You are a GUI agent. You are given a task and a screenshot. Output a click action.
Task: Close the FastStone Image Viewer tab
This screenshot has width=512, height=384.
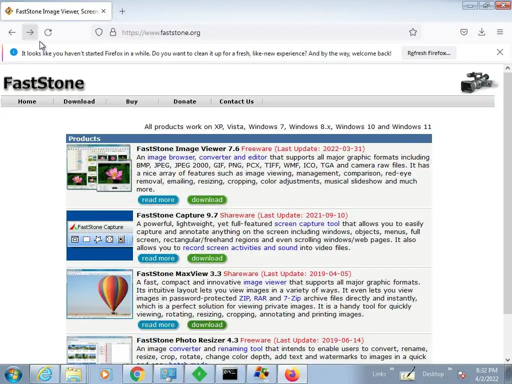tap(103, 11)
